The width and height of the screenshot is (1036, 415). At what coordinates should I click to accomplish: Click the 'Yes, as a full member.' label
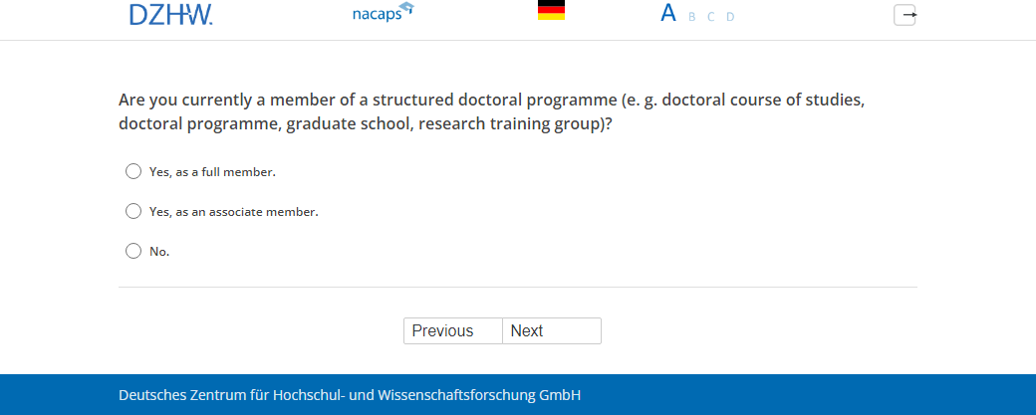coord(212,172)
